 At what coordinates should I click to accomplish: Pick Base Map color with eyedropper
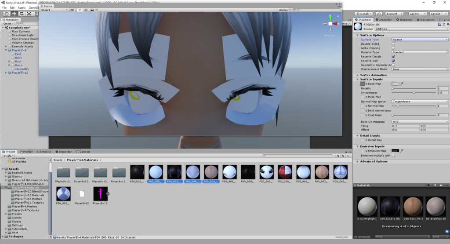point(402,84)
